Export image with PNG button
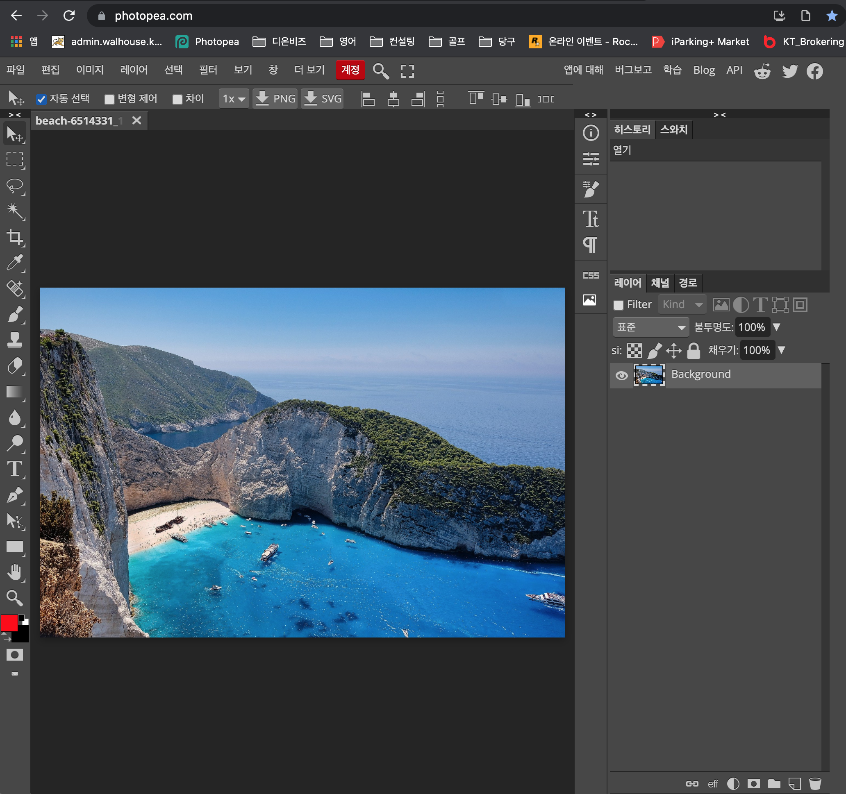Viewport: 846px width, 794px height. point(275,99)
